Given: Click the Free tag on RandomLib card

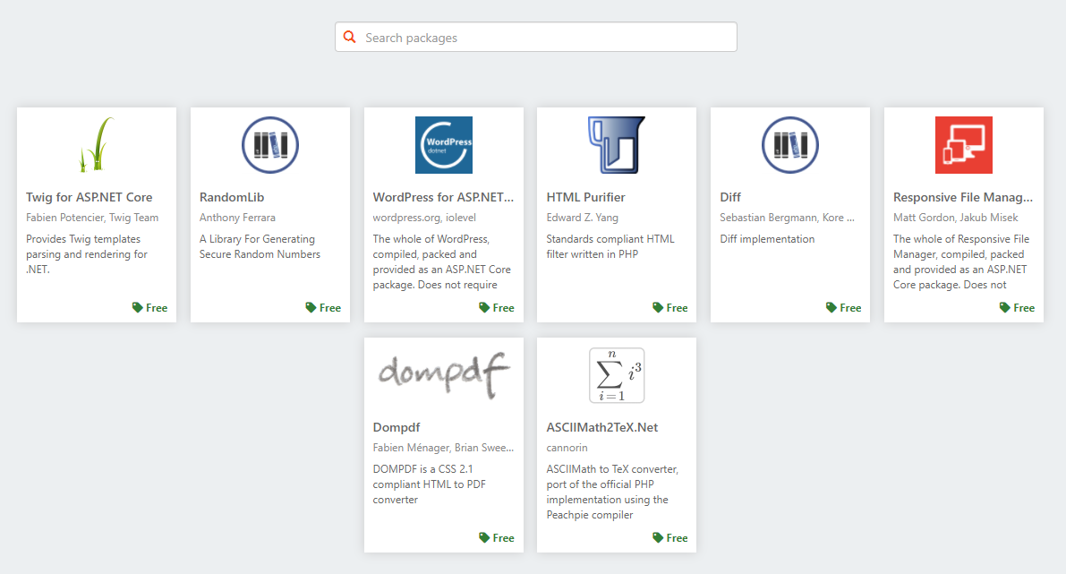Looking at the screenshot, I should [323, 307].
